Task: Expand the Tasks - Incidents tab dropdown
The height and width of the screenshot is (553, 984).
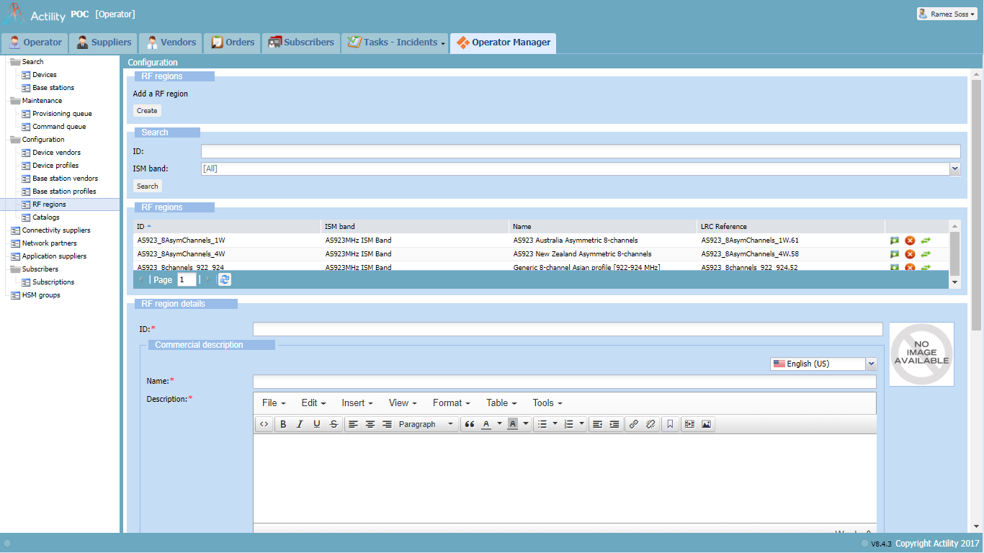Action: (x=443, y=43)
